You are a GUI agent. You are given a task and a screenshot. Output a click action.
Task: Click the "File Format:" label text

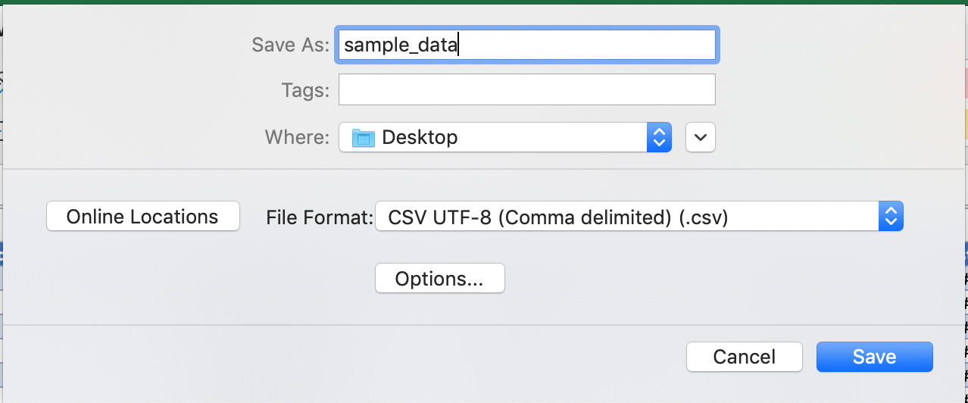(320, 217)
